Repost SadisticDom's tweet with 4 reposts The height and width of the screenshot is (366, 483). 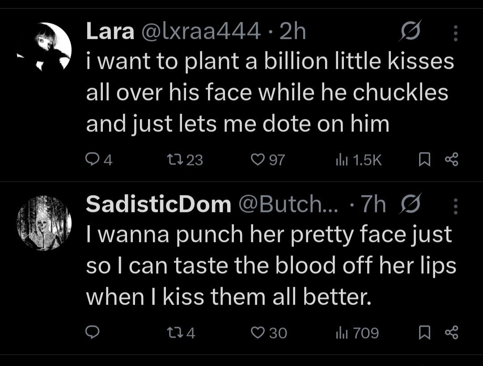[181, 333]
